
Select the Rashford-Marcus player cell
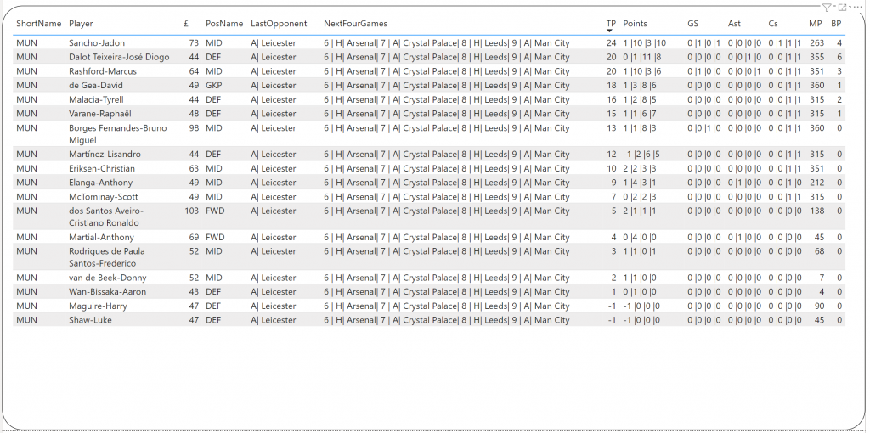(x=103, y=71)
